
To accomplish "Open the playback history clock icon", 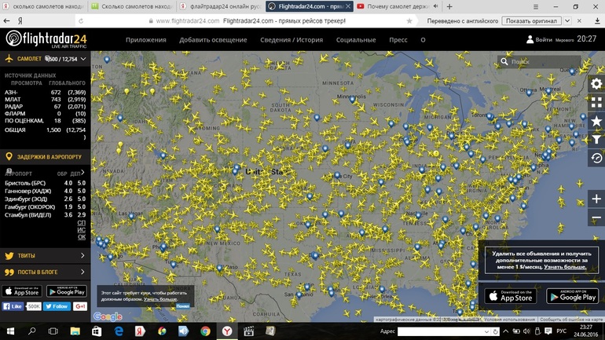I will click(596, 158).
